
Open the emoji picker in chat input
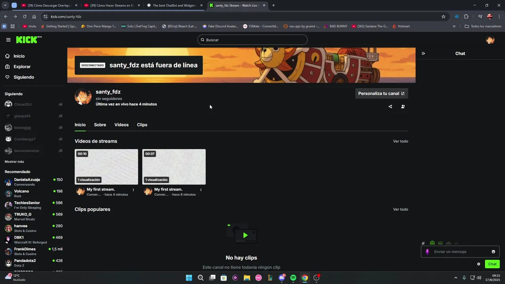493,252
